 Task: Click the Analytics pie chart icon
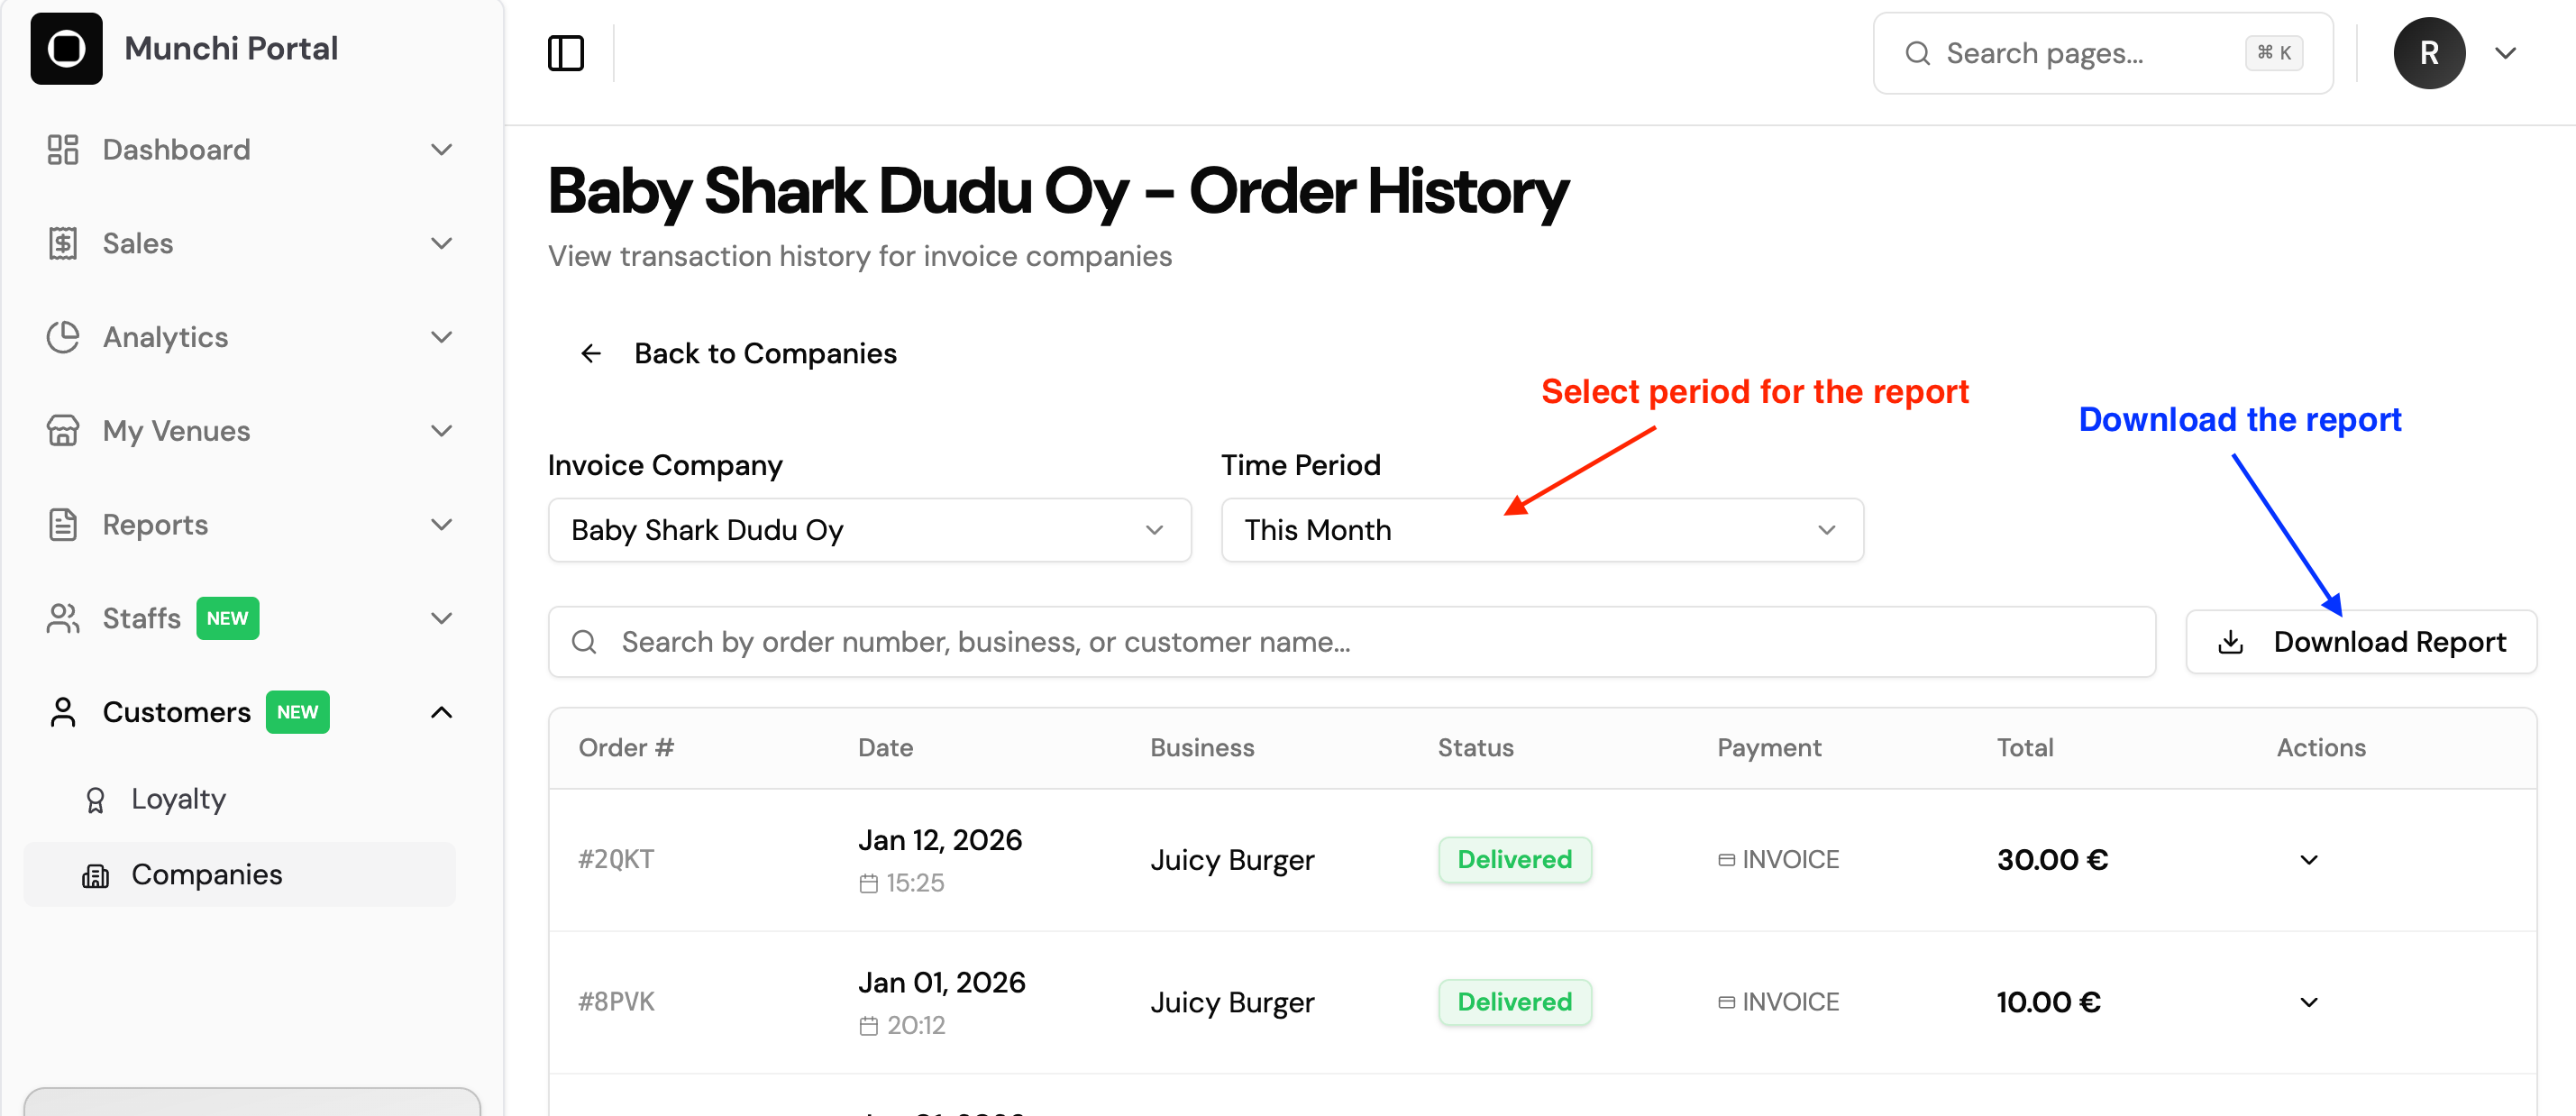(62, 337)
